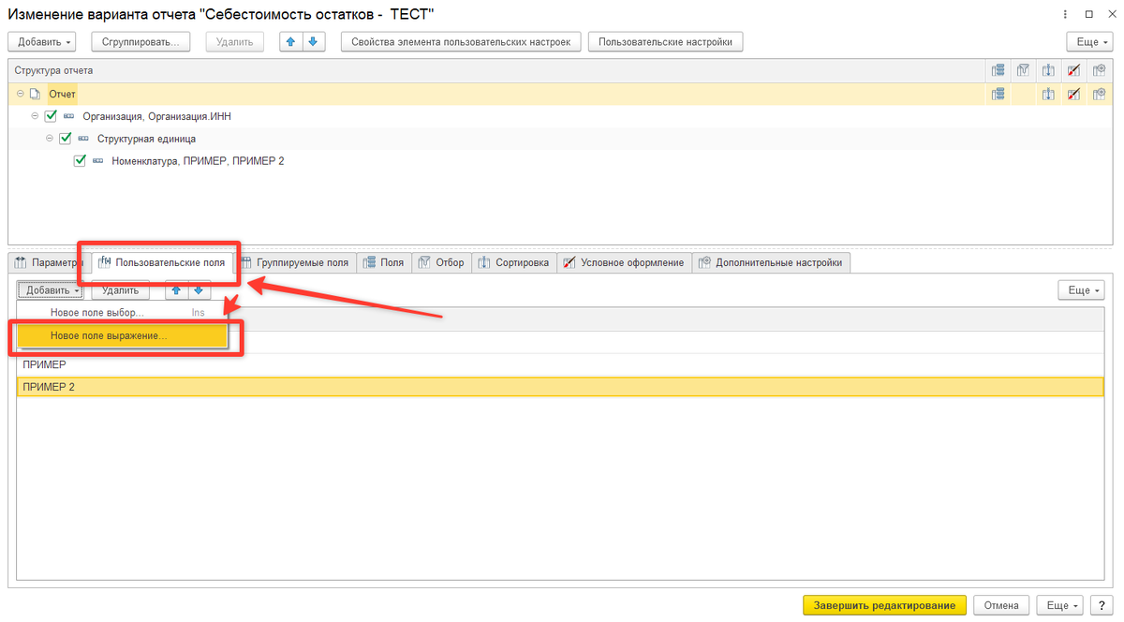Click the conditional formatting brush icon in header
1124x622 pixels.
[1074, 70]
